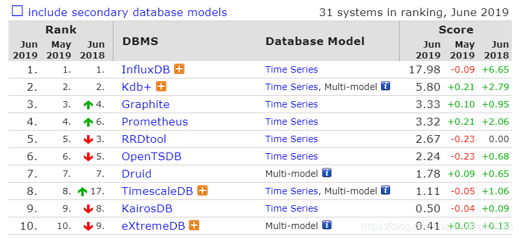Viewport: 519px width, 238px height.
Task: Open the InfluxDB link
Action: [x=146, y=69]
